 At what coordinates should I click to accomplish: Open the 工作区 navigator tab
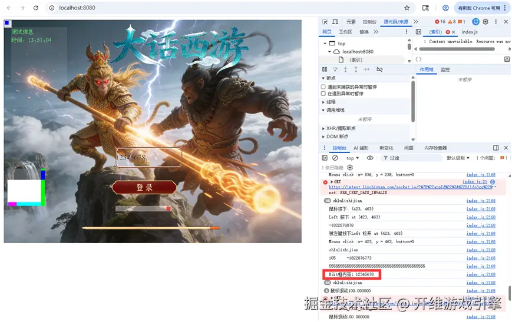(x=345, y=32)
